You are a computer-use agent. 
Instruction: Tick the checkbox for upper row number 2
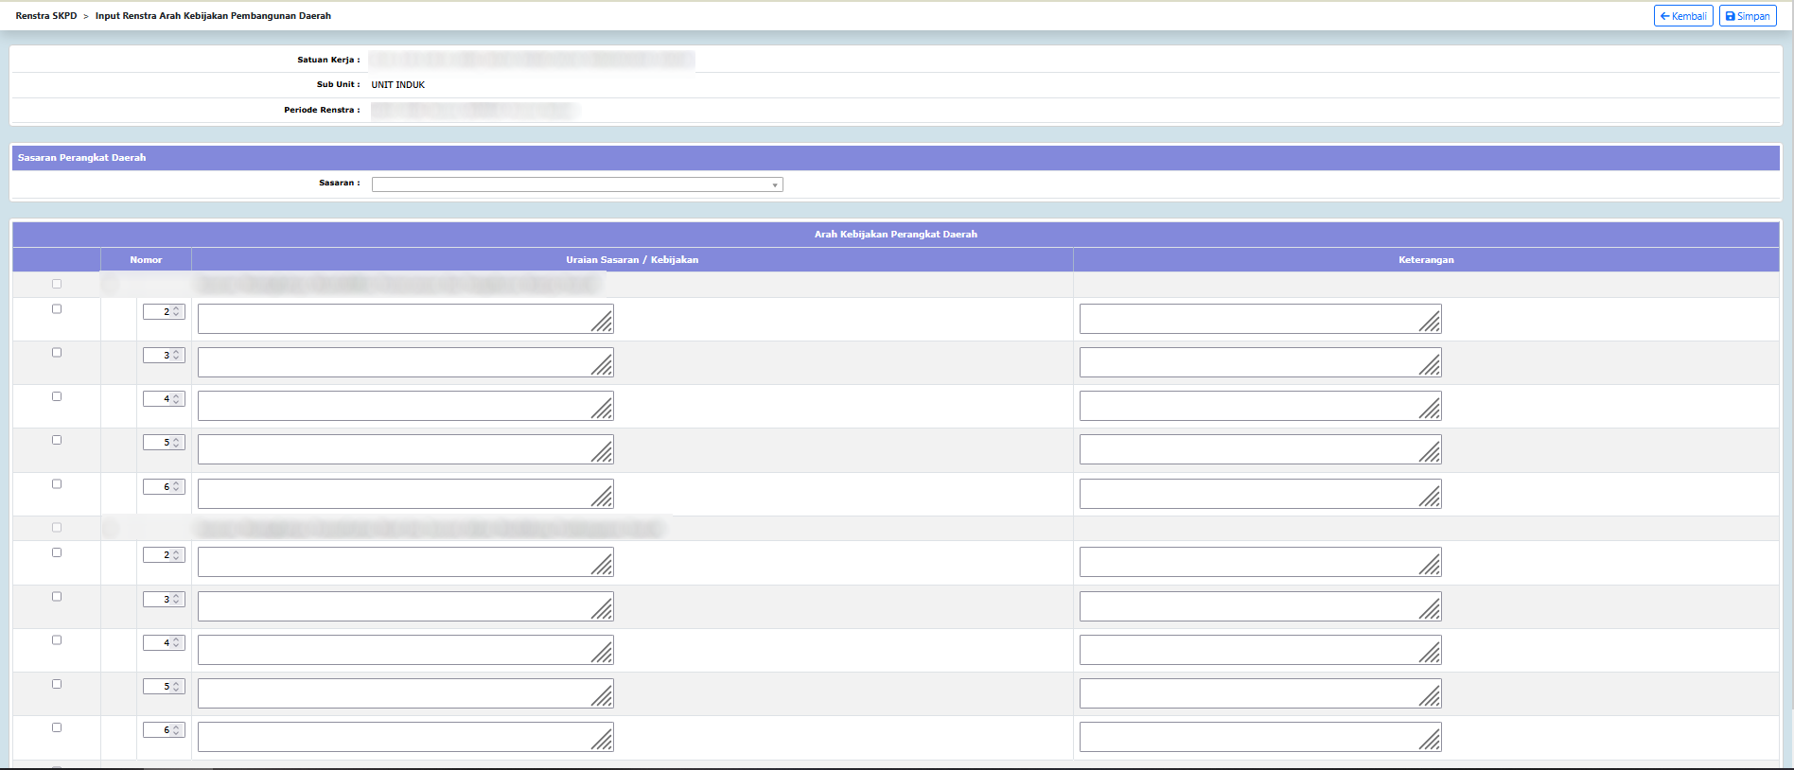[x=57, y=309]
